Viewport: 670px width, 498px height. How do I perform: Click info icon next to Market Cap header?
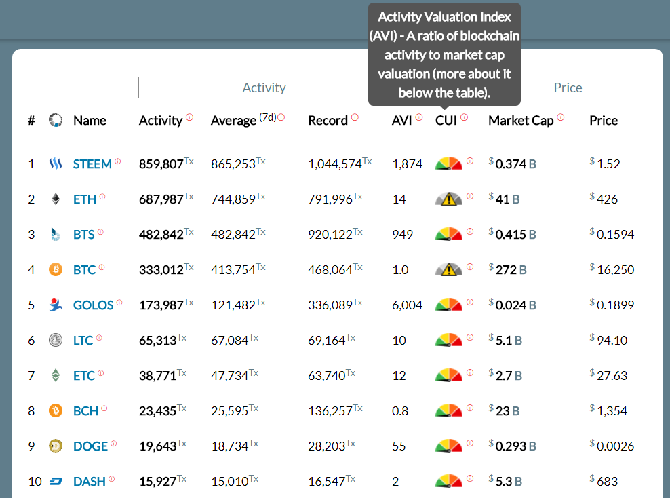click(561, 117)
